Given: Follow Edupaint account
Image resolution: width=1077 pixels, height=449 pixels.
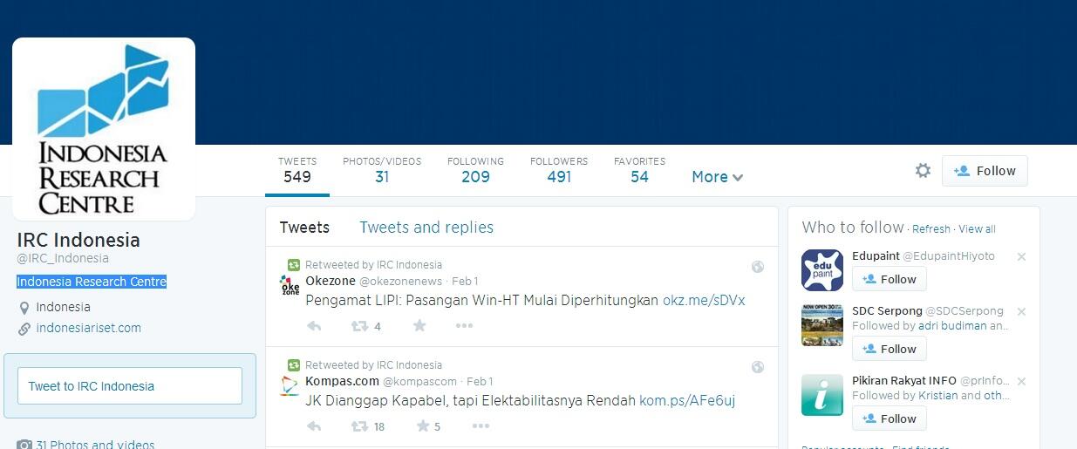Looking at the screenshot, I should coord(889,279).
